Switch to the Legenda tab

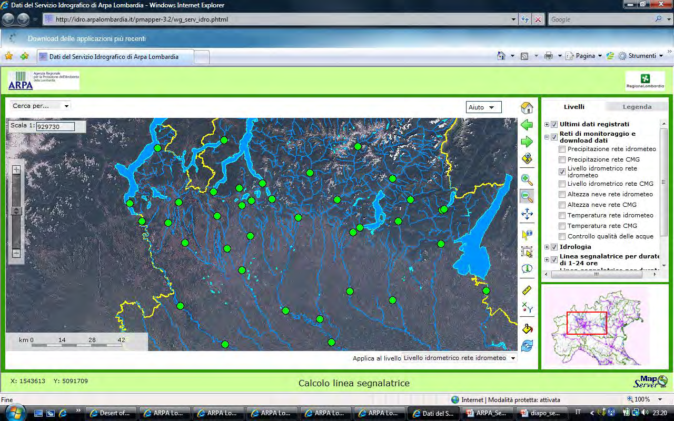(637, 106)
